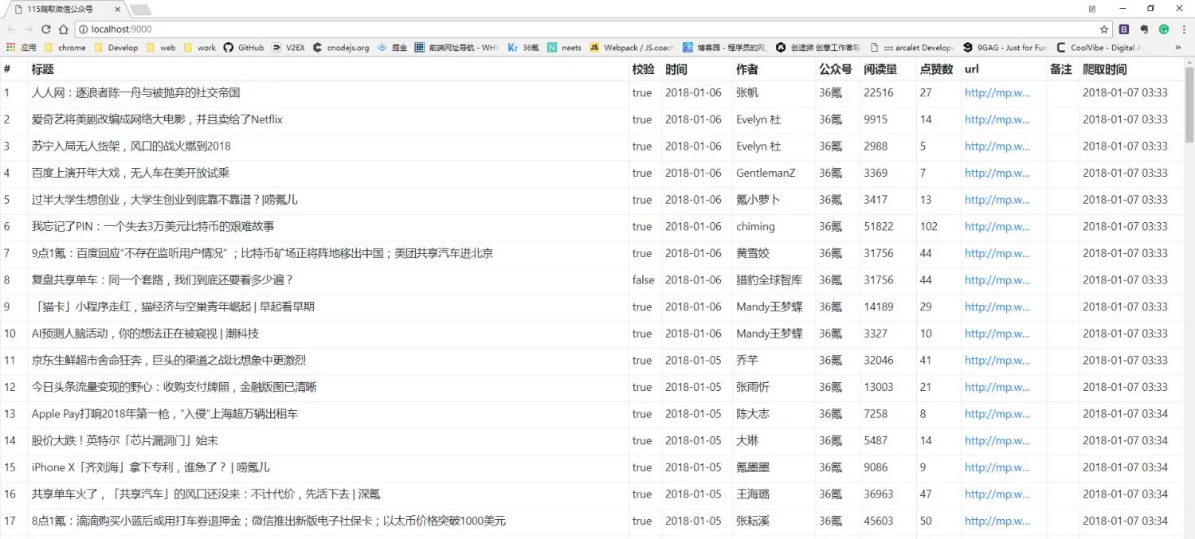
Task: Click the 标题 column header
Action: [x=43, y=69]
